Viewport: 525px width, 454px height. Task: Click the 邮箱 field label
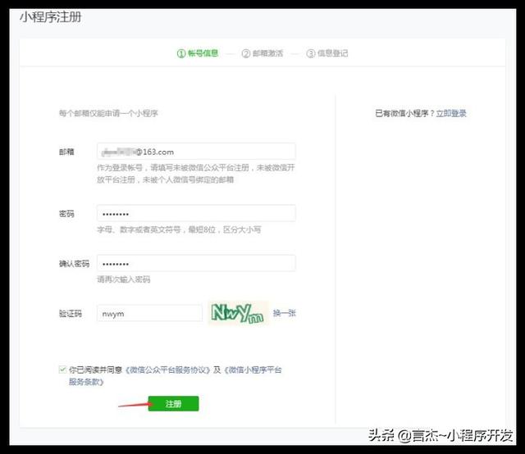(66, 152)
